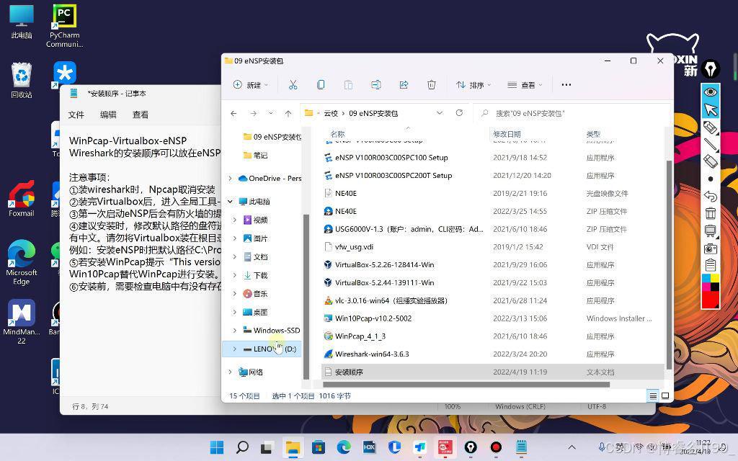The height and width of the screenshot is (461, 738).
Task: Pick the cyan color swatch
Action: (x=706, y=279)
